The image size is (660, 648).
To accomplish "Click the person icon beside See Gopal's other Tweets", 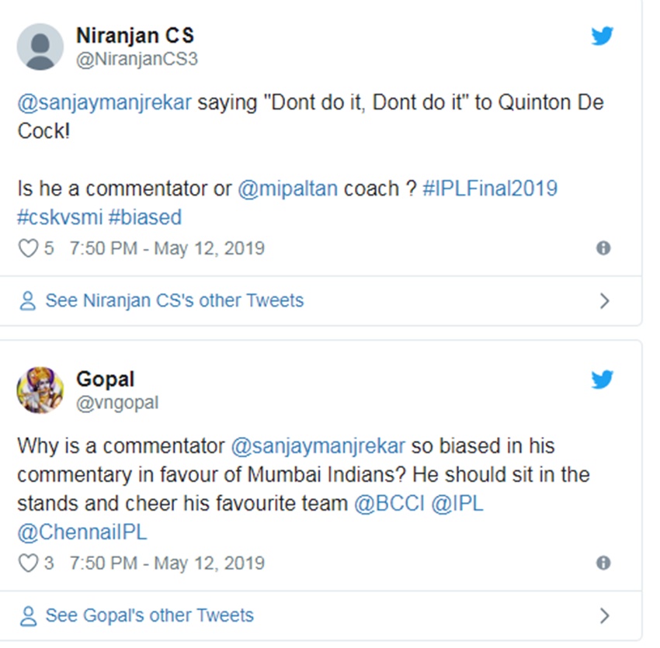I will click(x=29, y=616).
